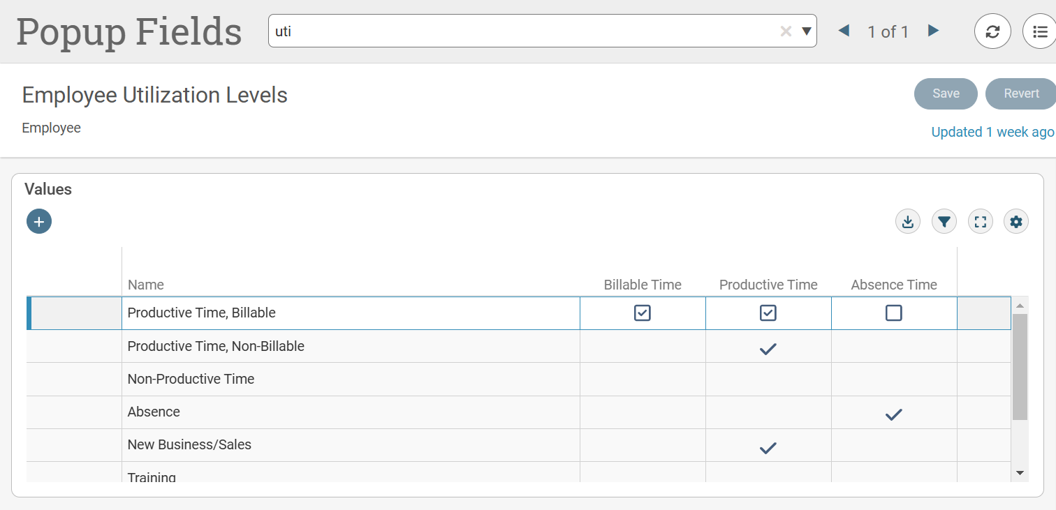Click the refresh icon in header
Image resolution: width=1056 pixels, height=510 pixels.
point(992,31)
